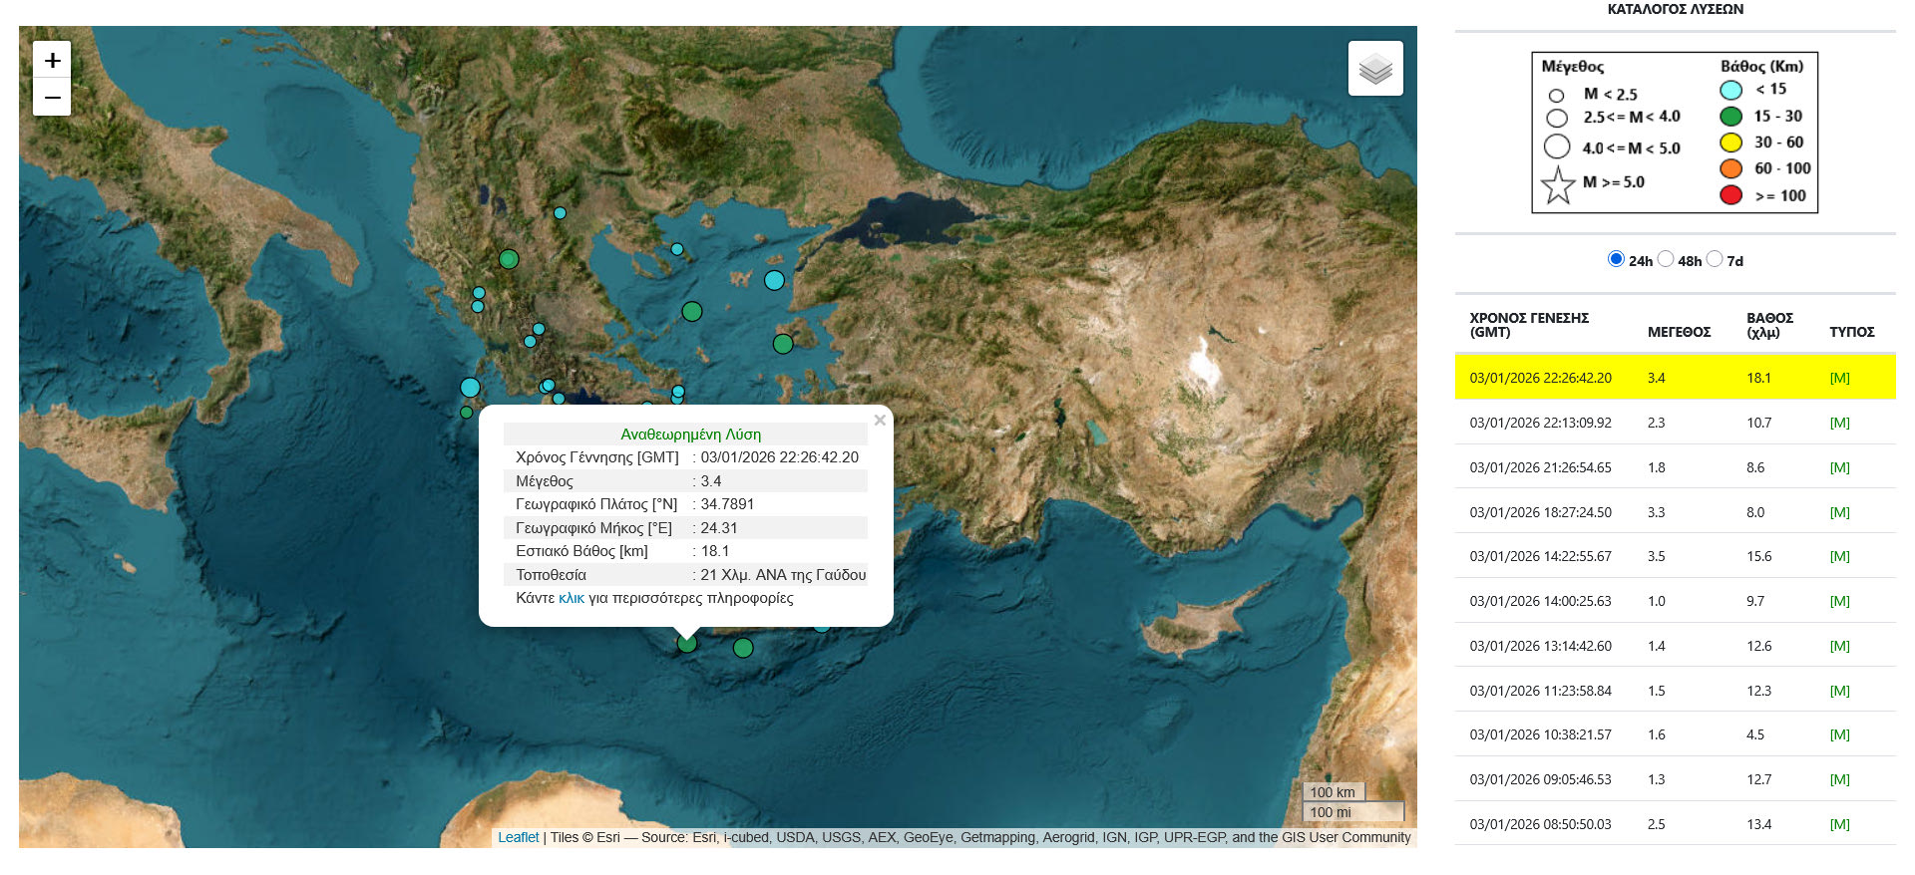Click the large cyan marker near Lesvos
Image resolution: width=1915 pixels, height=875 pixels.
coord(774,280)
